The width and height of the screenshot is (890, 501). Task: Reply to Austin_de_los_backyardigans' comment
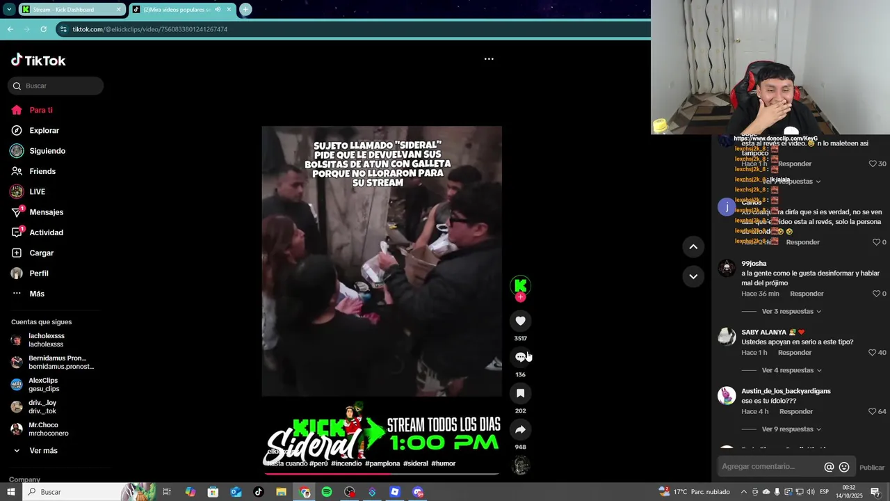(796, 411)
